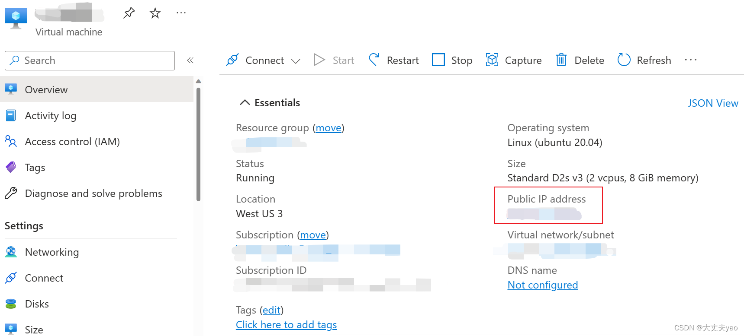The width and height of the screenshot is (744, 336).
Task: Click the Connect plug icon in toolbar
Action: pyautogui.click(x=232, y=60)
